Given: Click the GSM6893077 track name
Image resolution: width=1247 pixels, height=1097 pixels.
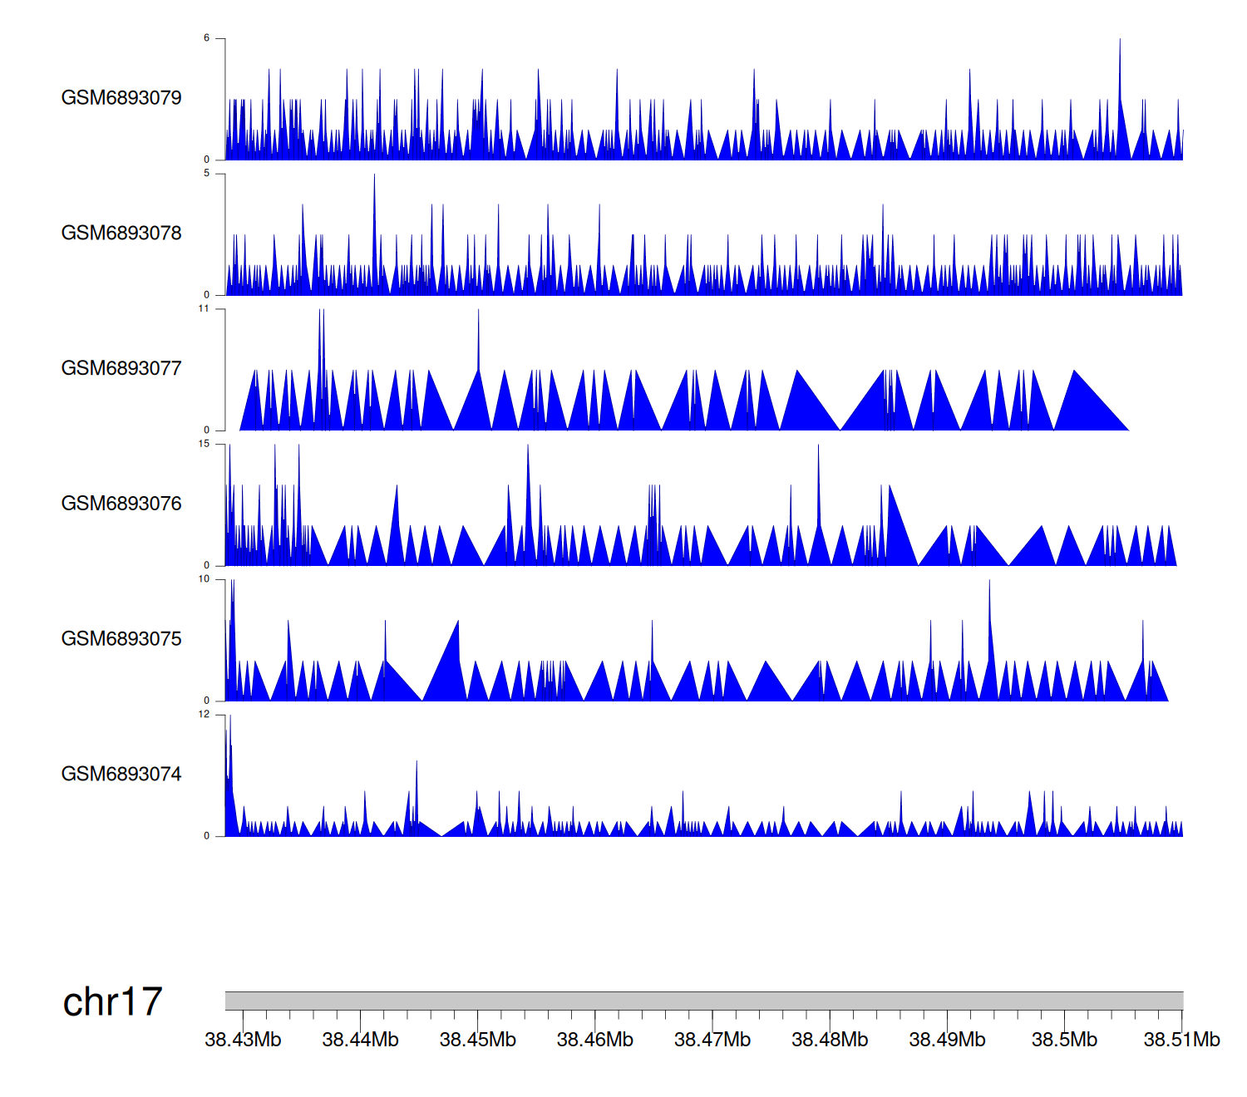Looking at the screenshot, I should click(121, 369).
